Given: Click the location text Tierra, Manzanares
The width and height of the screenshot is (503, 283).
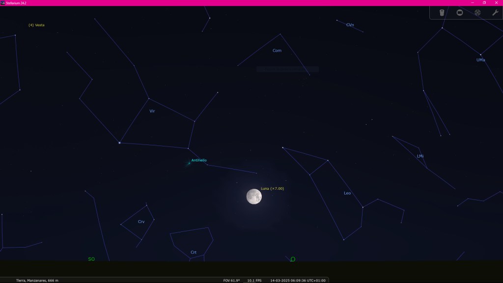Looking at the screenshot, I should tap(37, 280).
